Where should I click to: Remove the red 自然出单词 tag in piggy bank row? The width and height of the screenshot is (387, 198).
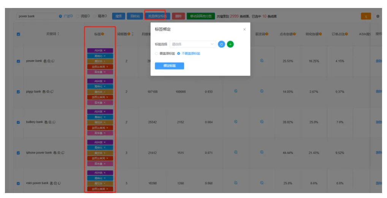[107, 97]
